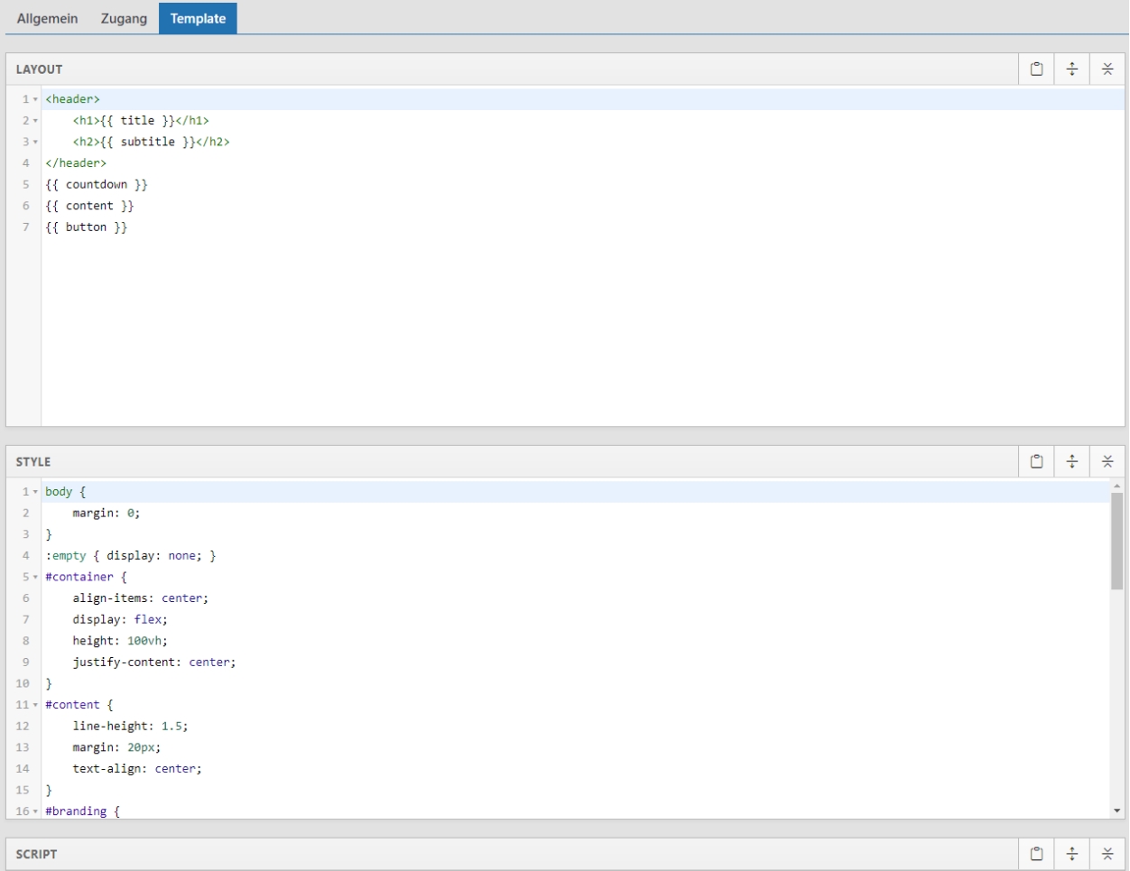Copy LAYOUT code with the clipboard icon
This screenshot has height=871, width=1130.
tap(1036, 69)
